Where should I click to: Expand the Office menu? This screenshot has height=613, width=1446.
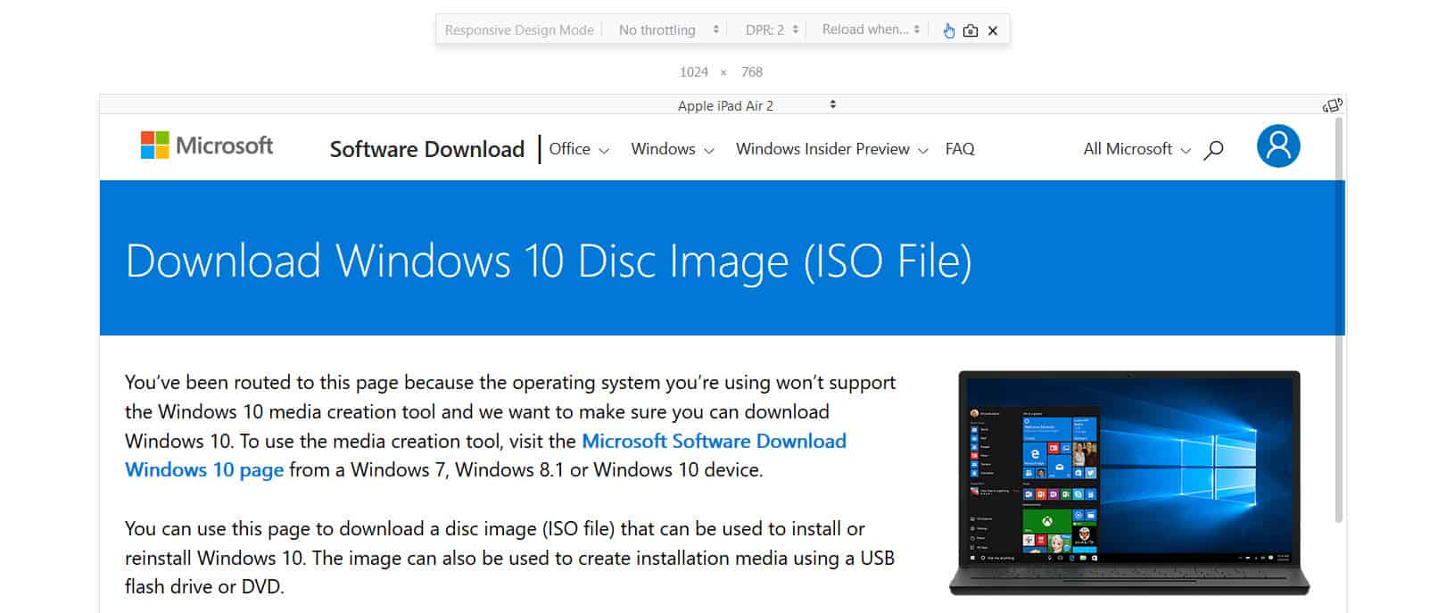[579, 149]
